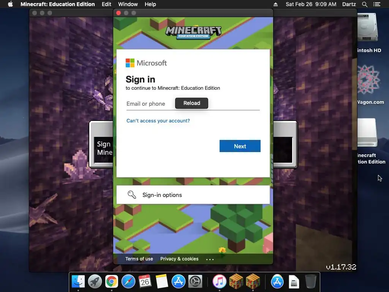Click the key icon beside Sign-in options
Image resolution: width=389 pixels, height=292 pixels.
(x=132, y=195)
